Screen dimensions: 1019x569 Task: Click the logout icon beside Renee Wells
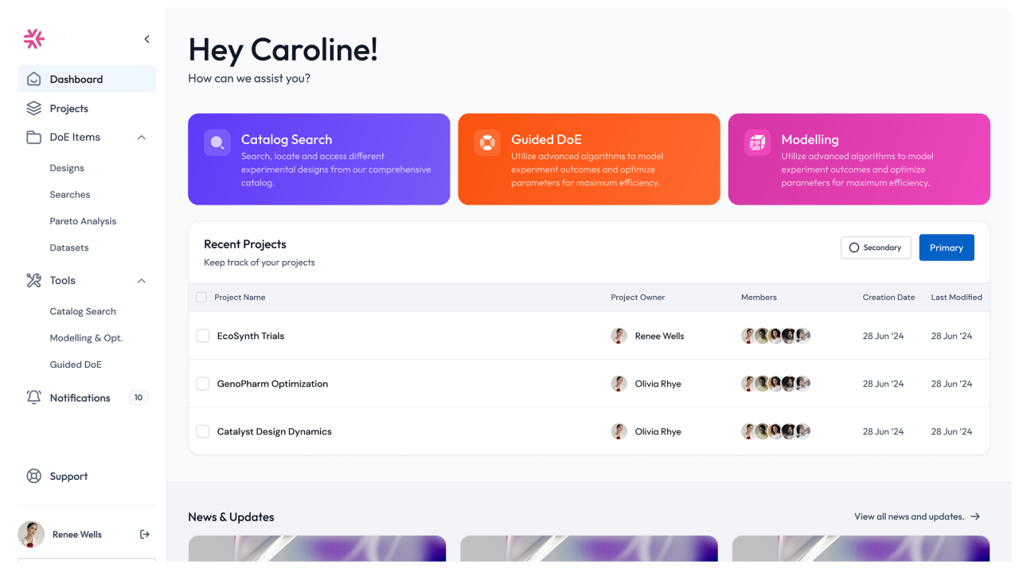click(144, 534)
